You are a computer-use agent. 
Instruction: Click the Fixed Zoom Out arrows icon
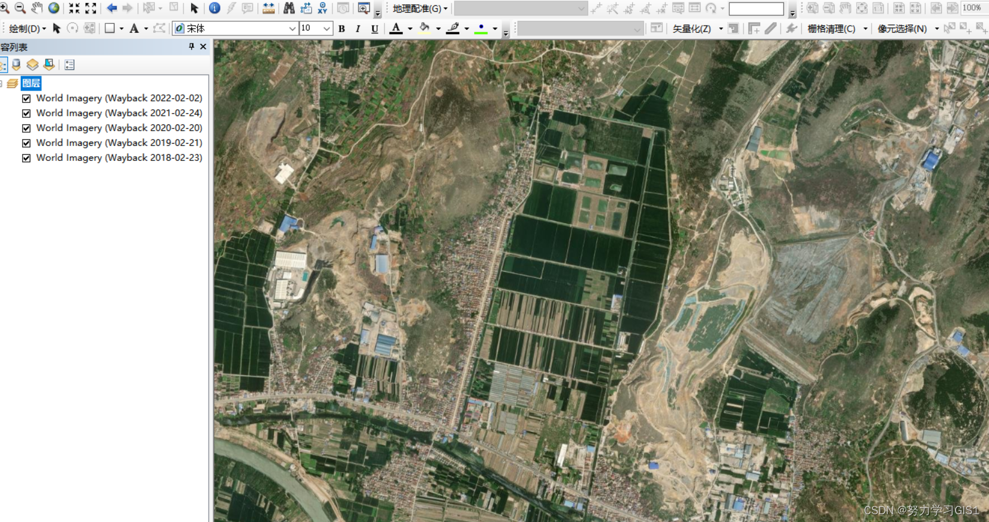point(91,8)
